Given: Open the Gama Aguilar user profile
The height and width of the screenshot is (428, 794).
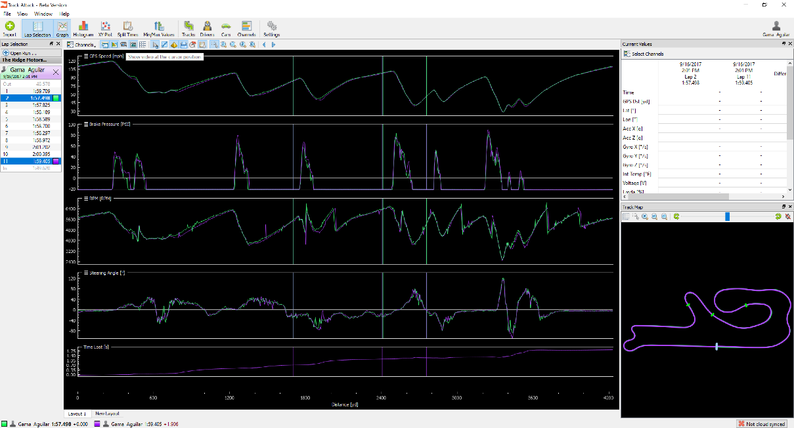Looking at the screenshot, I should 777,28.
